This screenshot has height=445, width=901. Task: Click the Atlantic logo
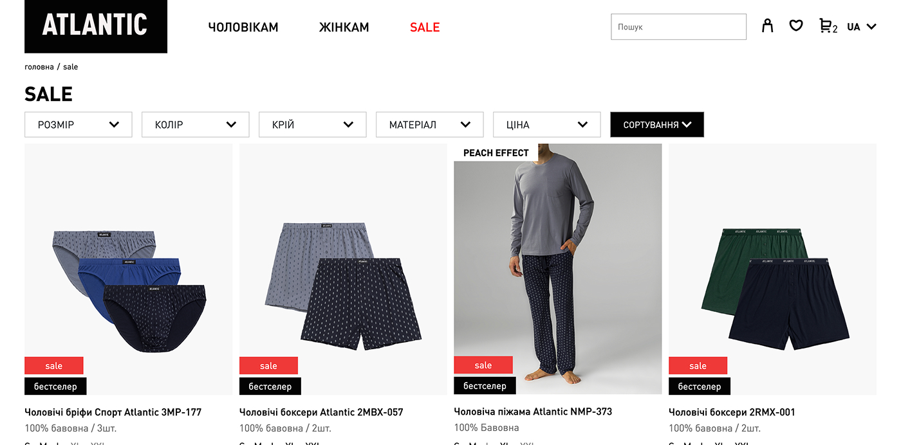[96, 26]
